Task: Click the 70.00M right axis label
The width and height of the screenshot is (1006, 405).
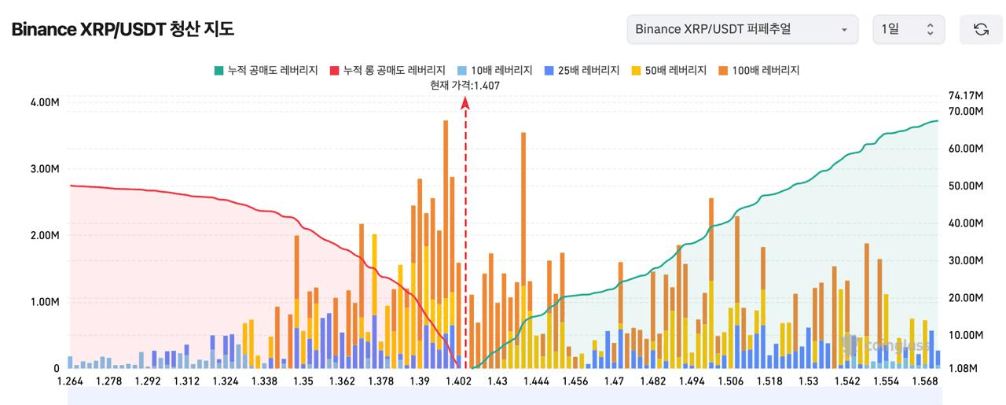Action: tap(966, 111)
